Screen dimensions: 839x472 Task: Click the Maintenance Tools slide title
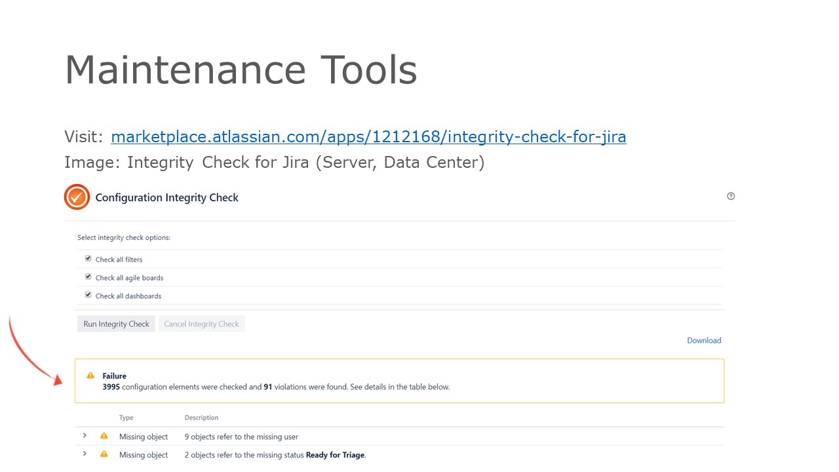(241, 69)
